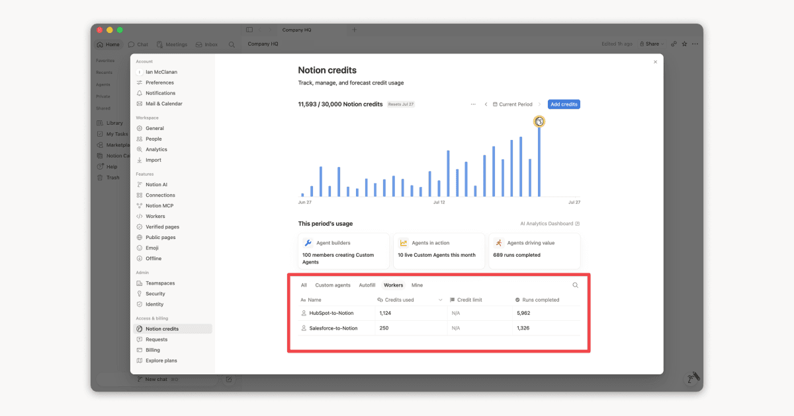Switch to the Autofill tab
The image size is (794, 416).
367,285
